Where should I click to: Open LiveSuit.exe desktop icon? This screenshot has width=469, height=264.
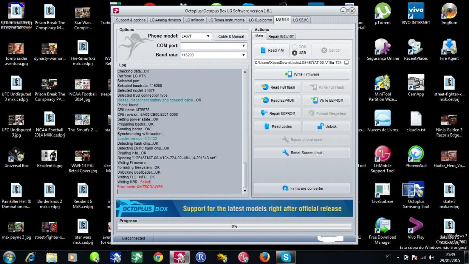383,192
